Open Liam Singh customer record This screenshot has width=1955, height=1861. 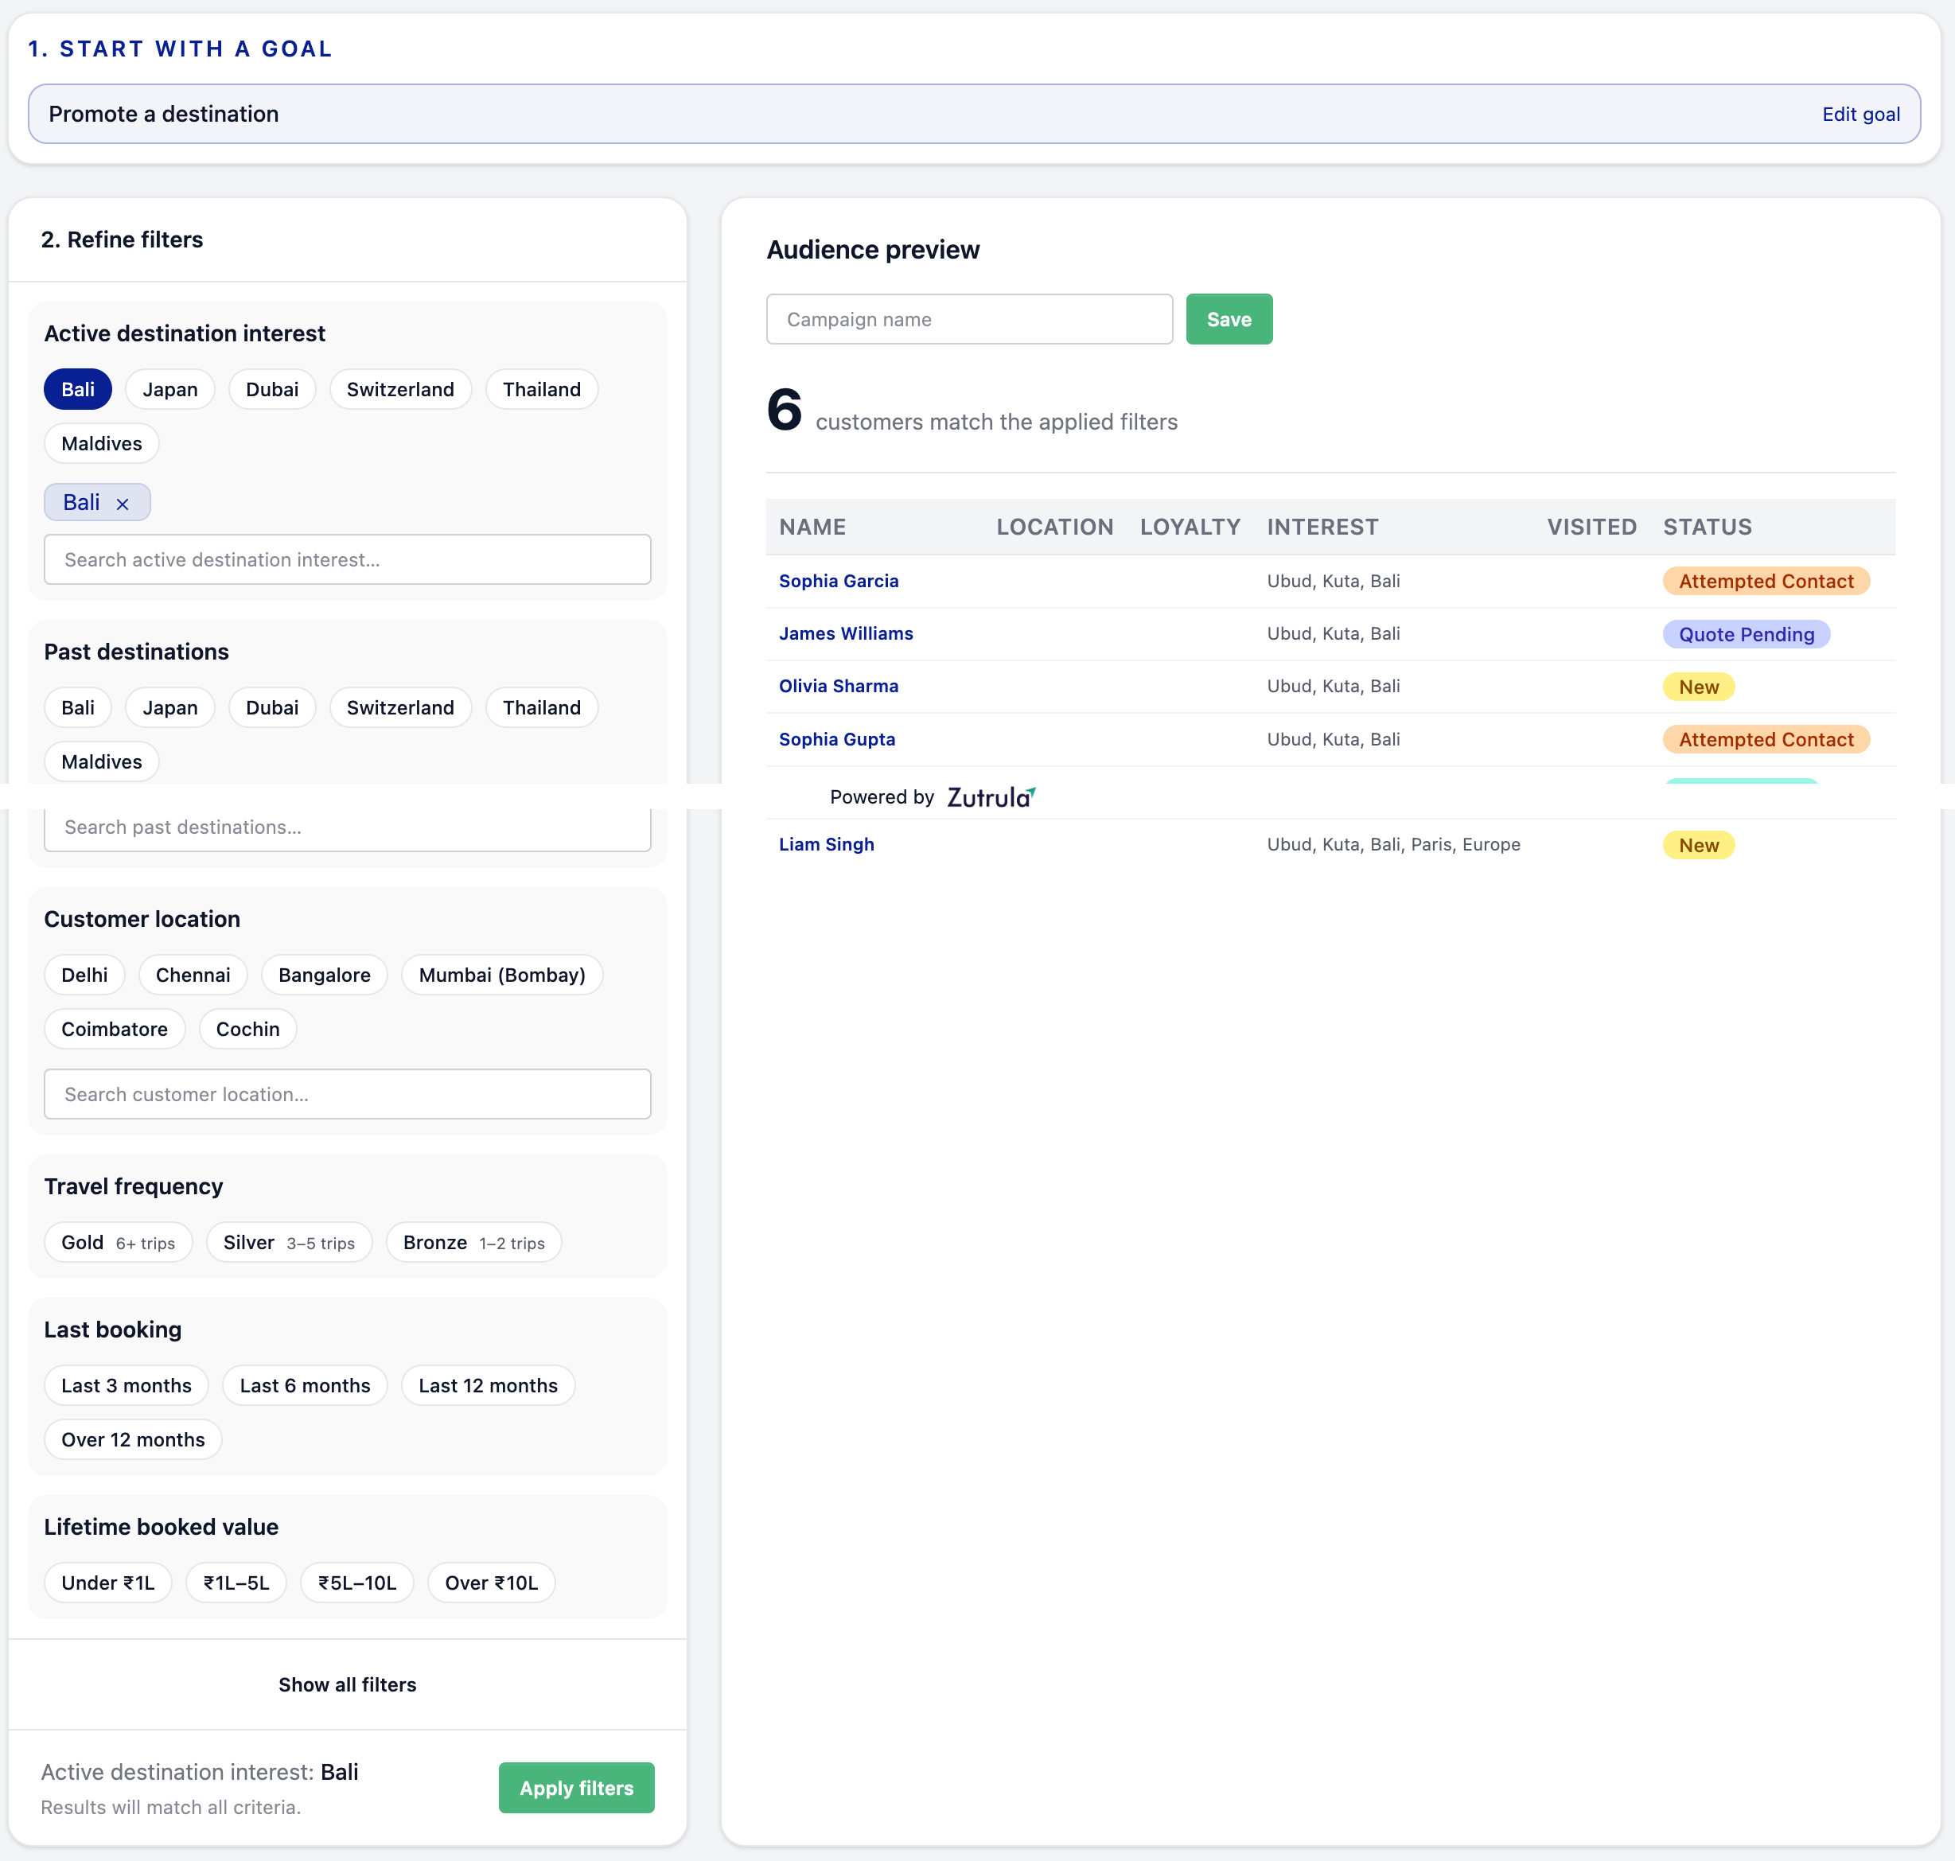tap(826, 845)
